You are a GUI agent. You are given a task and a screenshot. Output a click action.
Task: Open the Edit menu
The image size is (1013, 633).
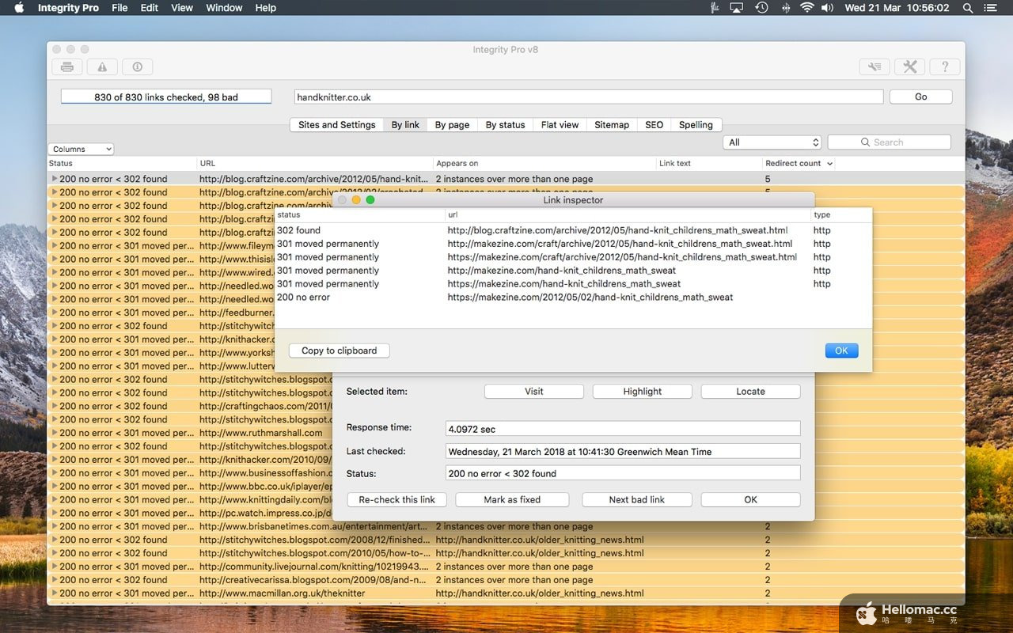pos(150,8)
